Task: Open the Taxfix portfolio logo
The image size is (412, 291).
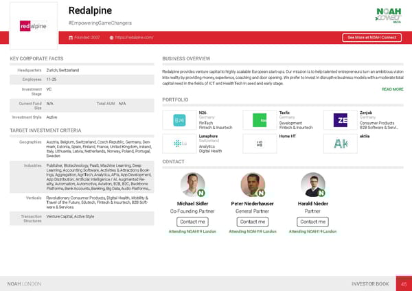Action: (x=260, y=120)
